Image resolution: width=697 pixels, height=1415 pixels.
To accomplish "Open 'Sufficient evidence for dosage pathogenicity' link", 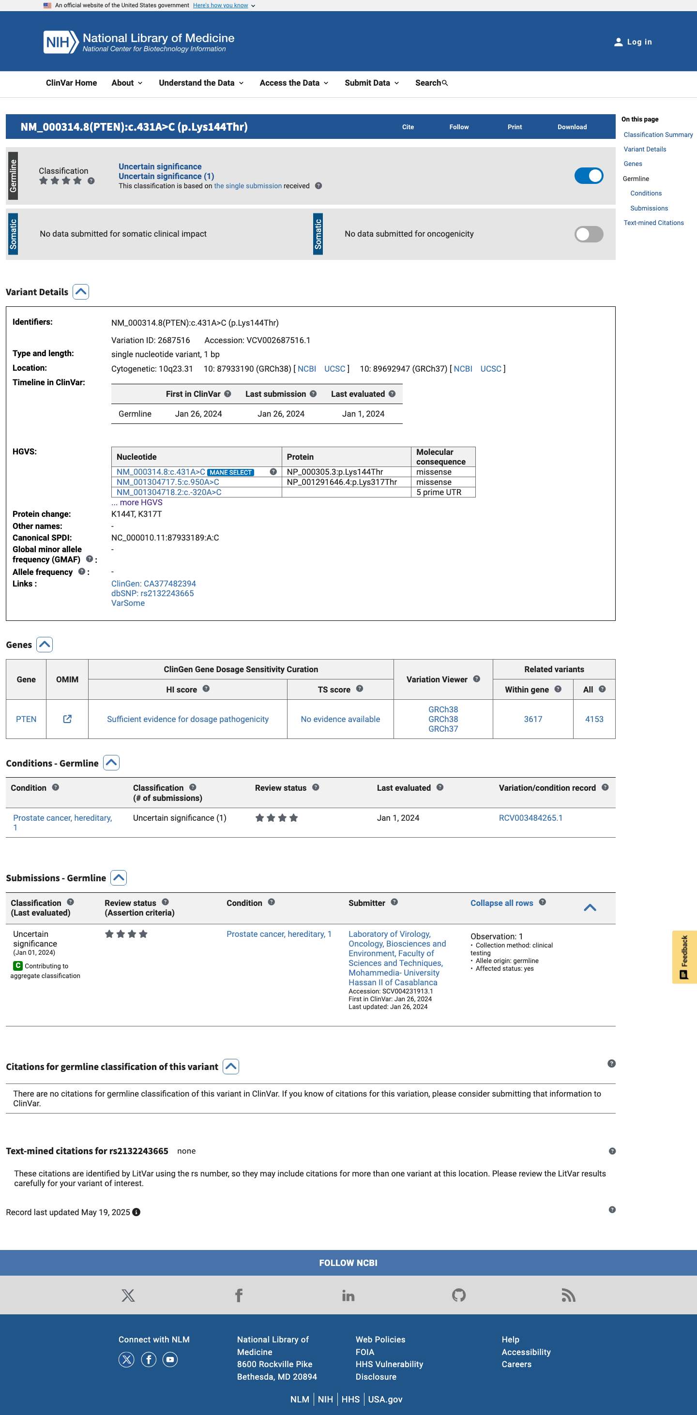I will click(x=188, y=719).
